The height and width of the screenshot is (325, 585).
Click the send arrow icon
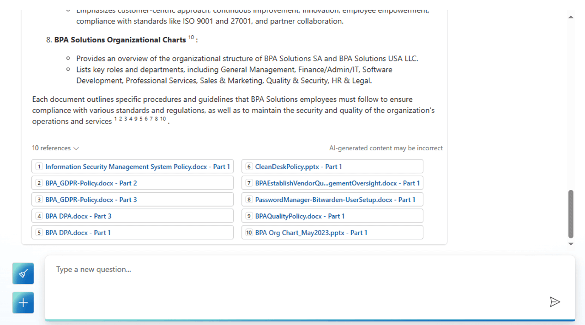pyautogui.click(x=555, y=302)
